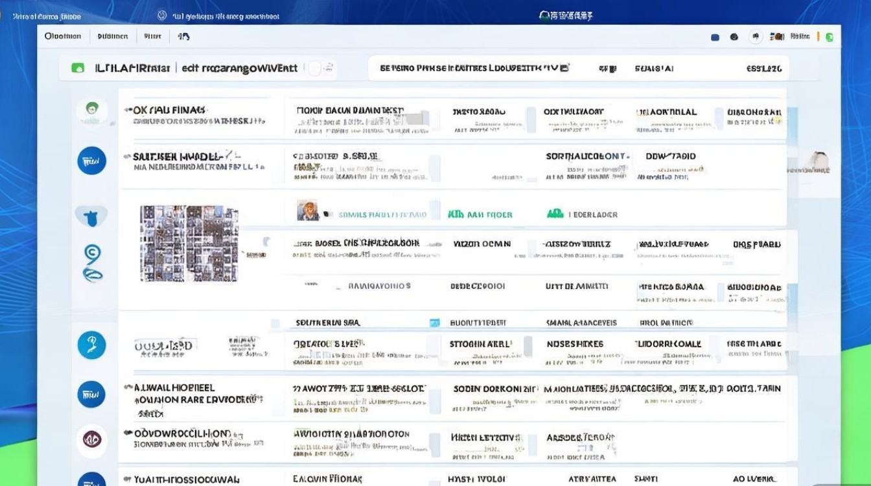871x486 pixels.
Task: Click the dark blue square icon at top right
Action: (715, 38)
